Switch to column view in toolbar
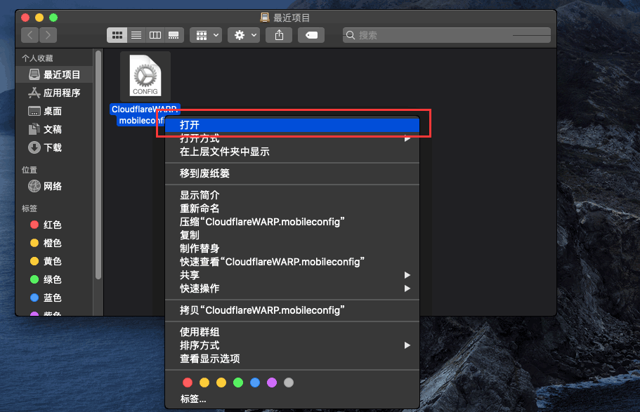This screenshot has height=412, width=640. (x=155, y=34)
